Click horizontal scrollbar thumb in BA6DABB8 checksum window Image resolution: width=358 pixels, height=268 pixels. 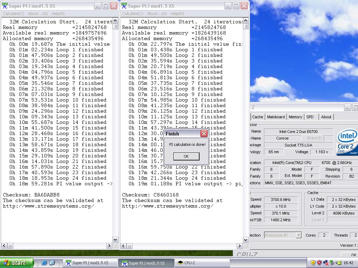click(x=10, y=246)
